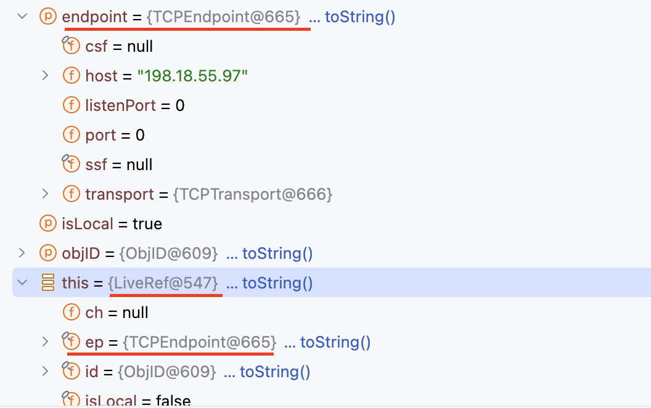Expand the ep TCPEndpoint field
Viewport: 651px width, 408px height.
click(x=45, y=341)
